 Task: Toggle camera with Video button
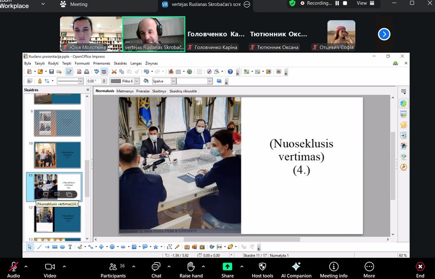pyautogui.click(x=50, y=269)
